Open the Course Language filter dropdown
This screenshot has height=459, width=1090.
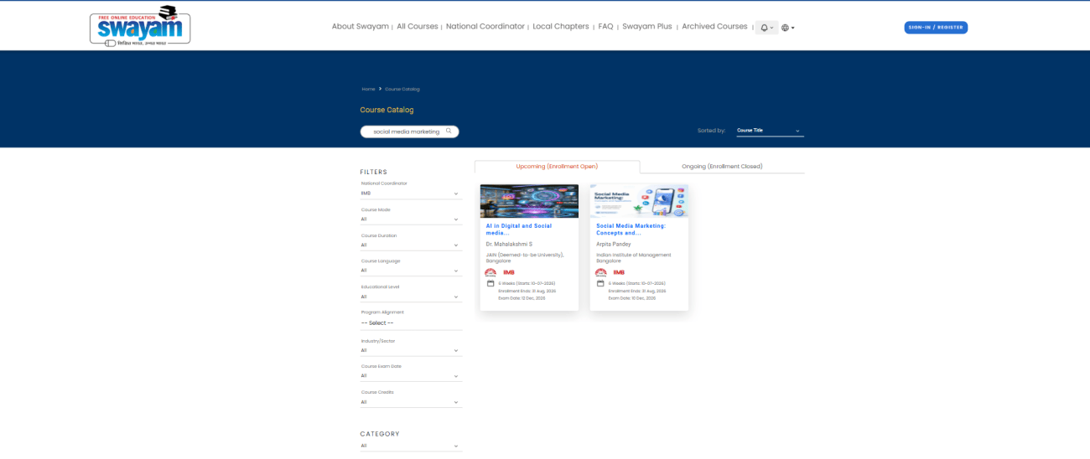click(411, 271)
